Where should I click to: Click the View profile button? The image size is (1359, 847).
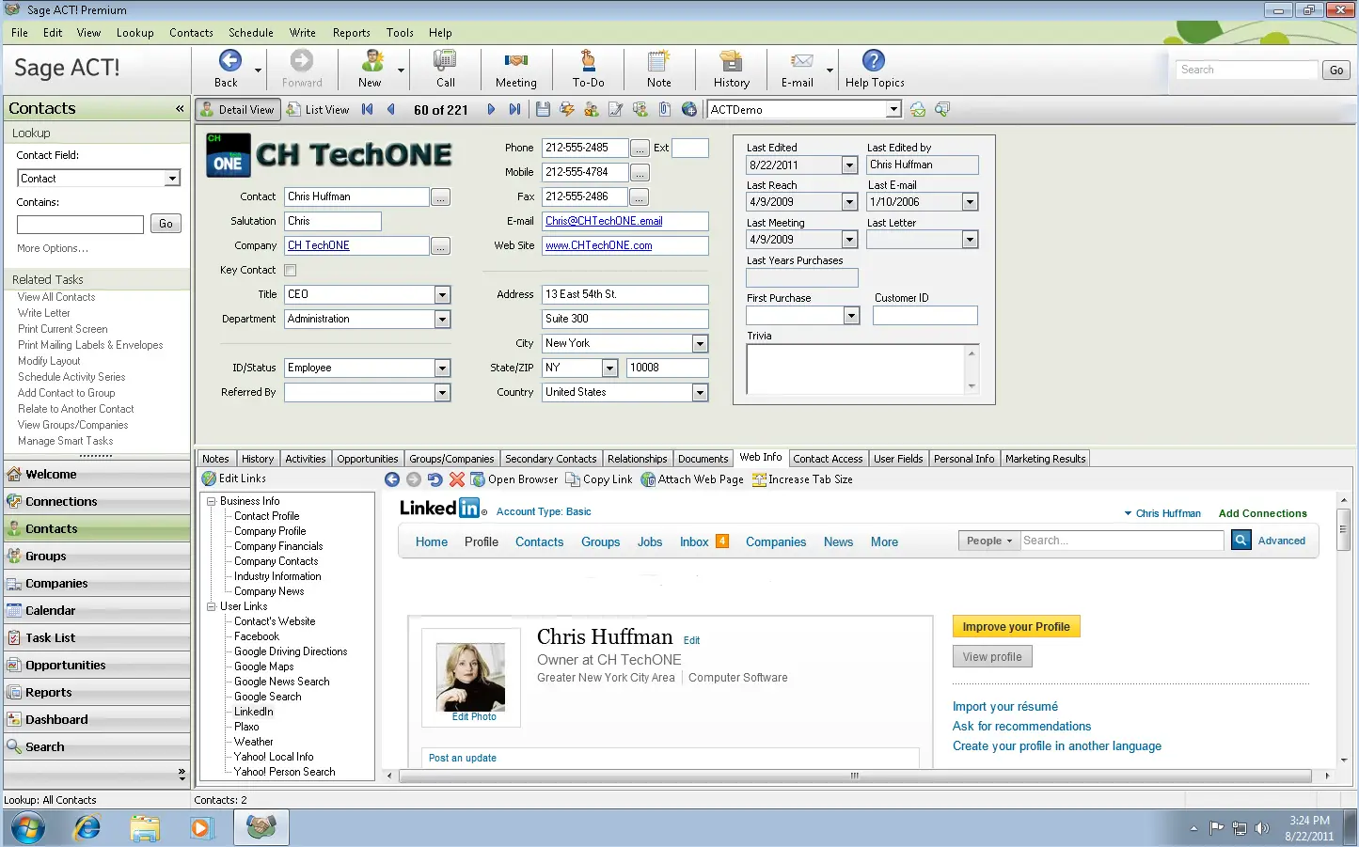(x=992, y=657)
